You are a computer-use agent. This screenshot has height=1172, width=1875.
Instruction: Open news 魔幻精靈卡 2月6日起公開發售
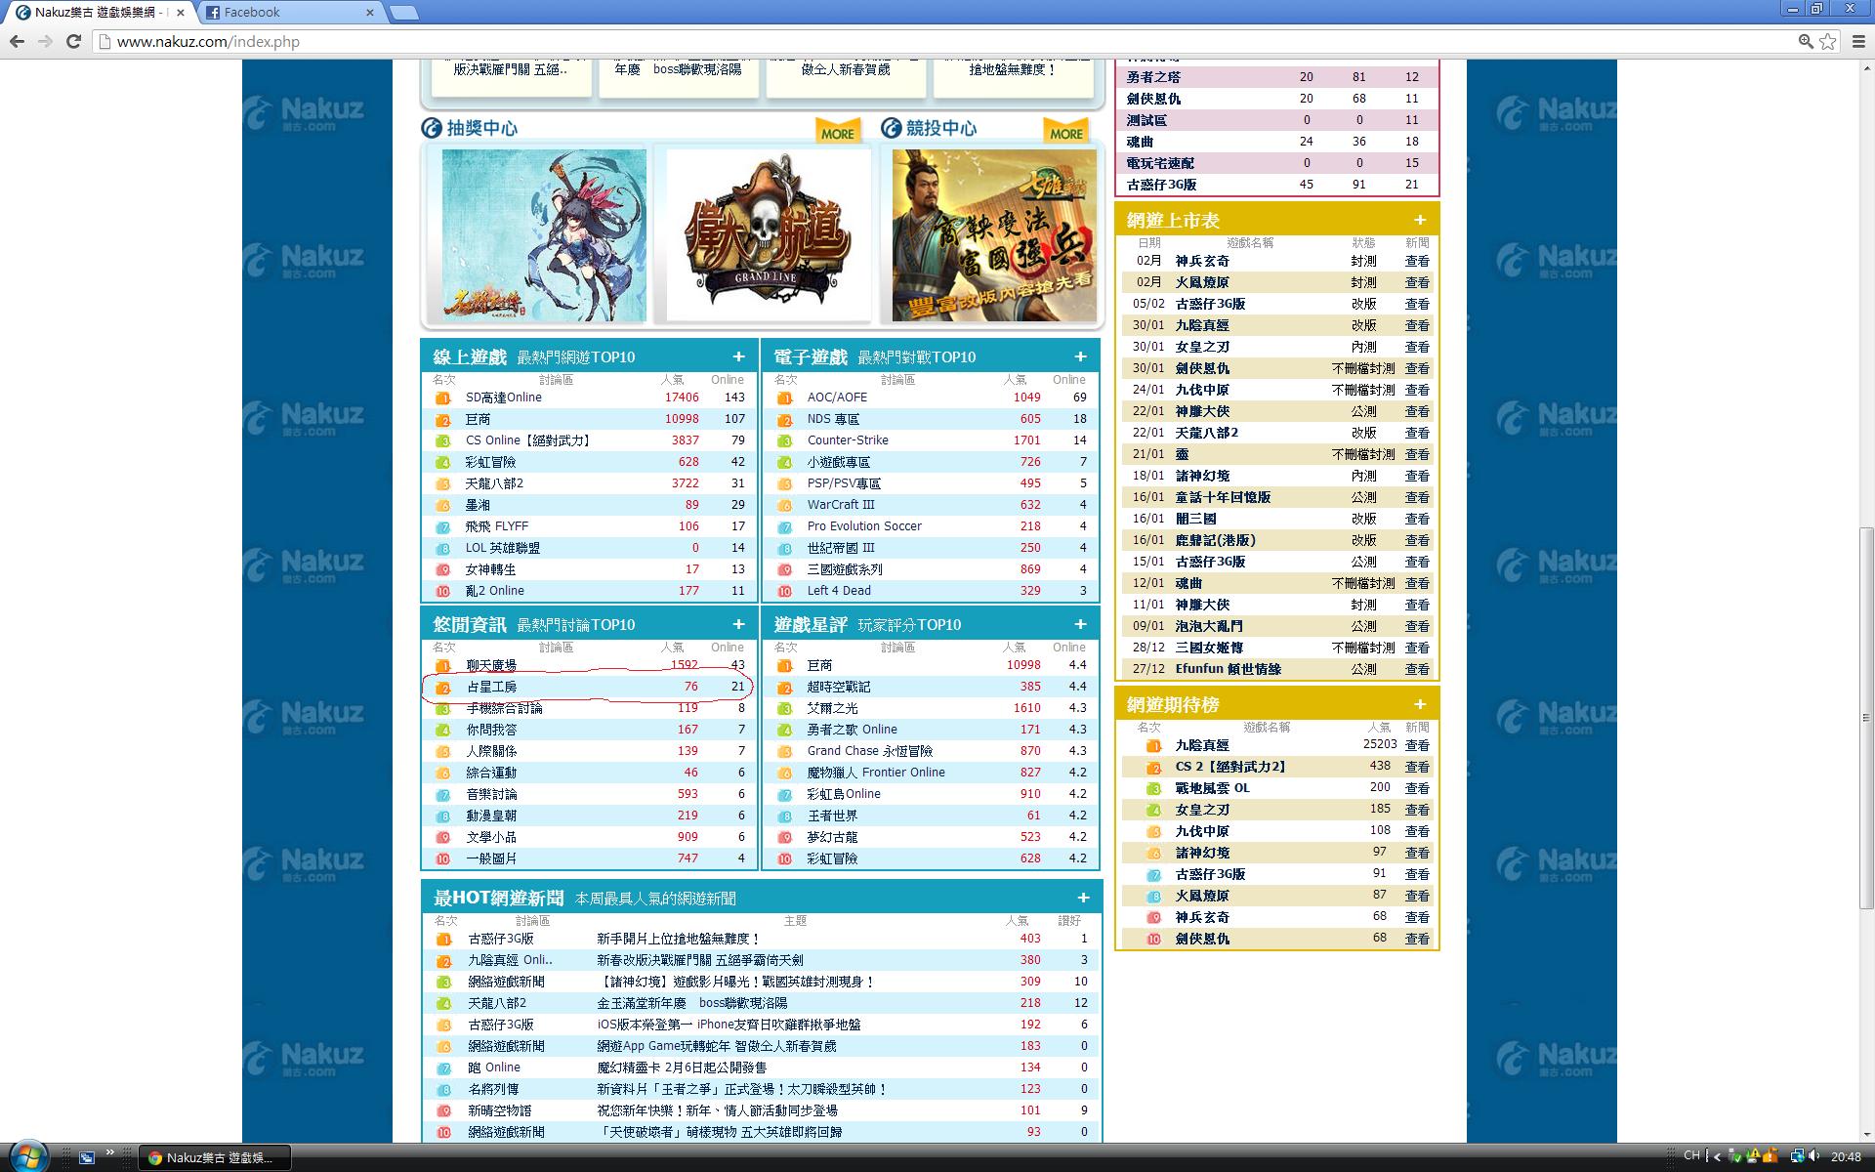click(x=682, y=1067)
